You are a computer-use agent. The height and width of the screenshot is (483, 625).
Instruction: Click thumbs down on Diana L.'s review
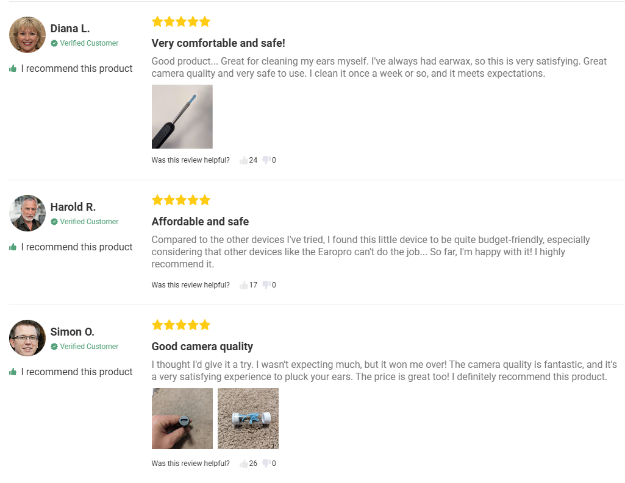pos(266,160)
